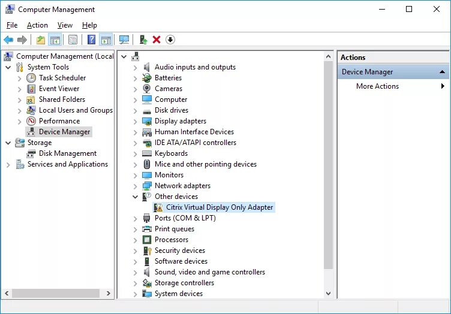Click the Storage controllers icon

click(x=147, y=283)
